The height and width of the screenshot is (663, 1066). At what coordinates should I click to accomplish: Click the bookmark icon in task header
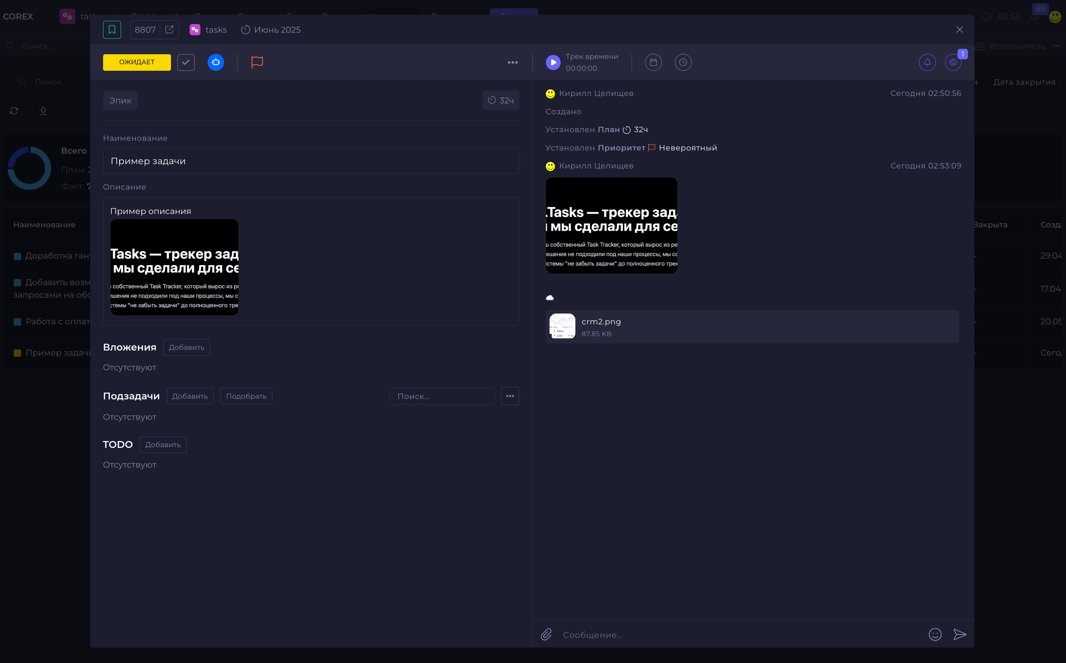tap(112, 30)
